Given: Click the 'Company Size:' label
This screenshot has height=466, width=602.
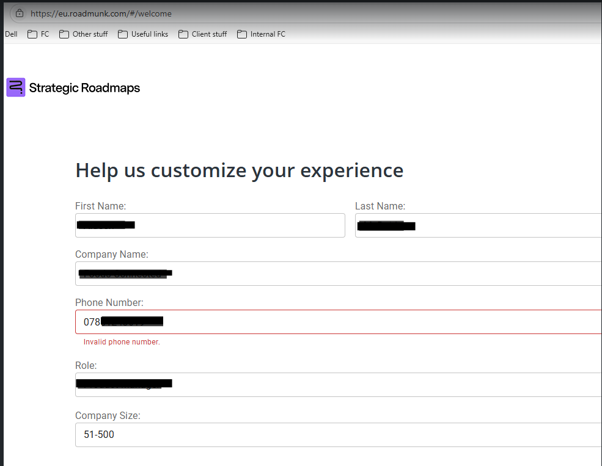Looking at the screenshot, I should 108,415.
